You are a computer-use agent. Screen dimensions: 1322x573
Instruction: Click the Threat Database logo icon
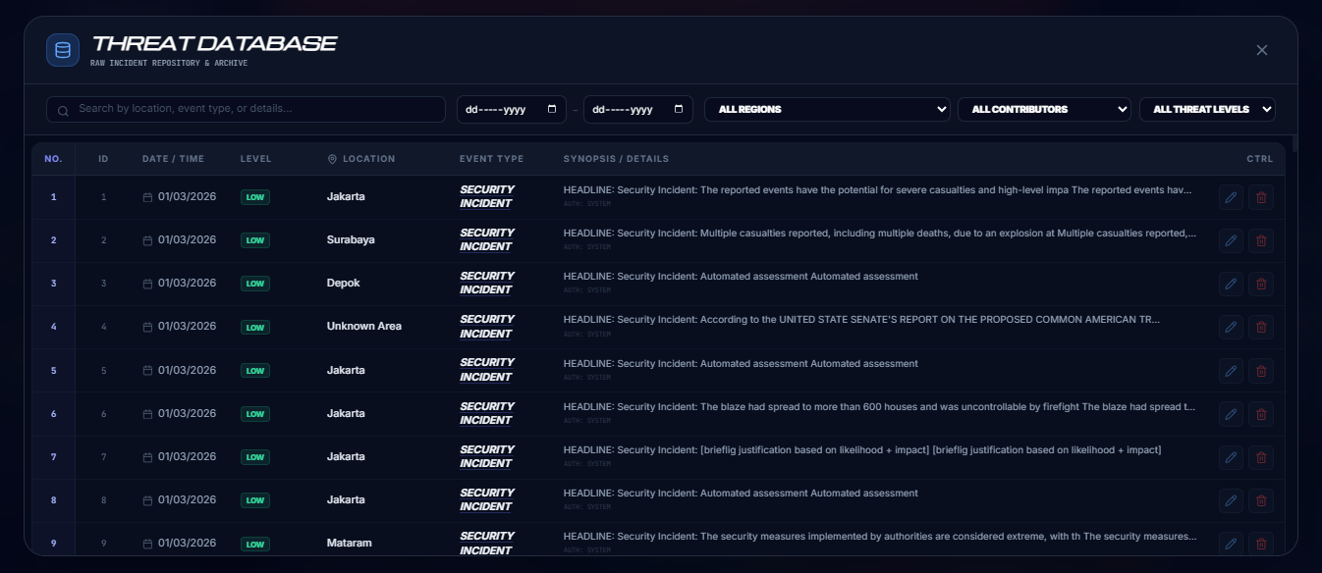[63, 50]
